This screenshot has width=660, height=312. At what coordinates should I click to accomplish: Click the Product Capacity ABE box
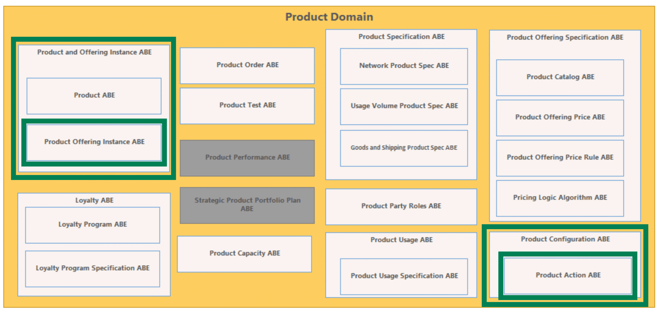click(245, 254)
